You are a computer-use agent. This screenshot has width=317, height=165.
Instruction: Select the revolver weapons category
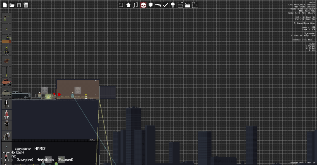point(158,5)
